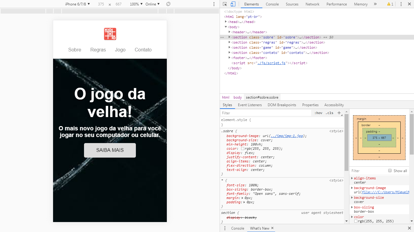Open the Performance tab
Viewport: 414px width, 232px height.
pos(336,4)
